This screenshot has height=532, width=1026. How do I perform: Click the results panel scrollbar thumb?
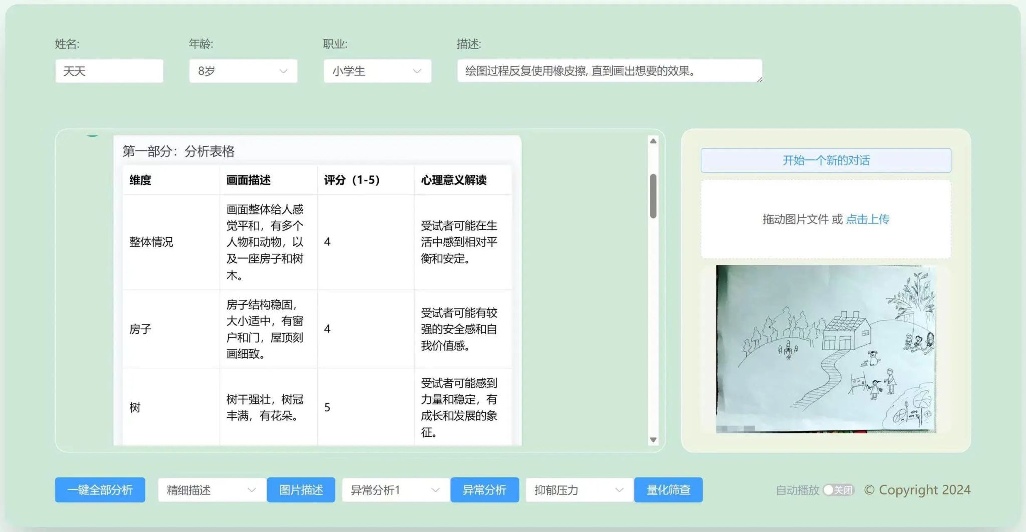tap(653, 196)
